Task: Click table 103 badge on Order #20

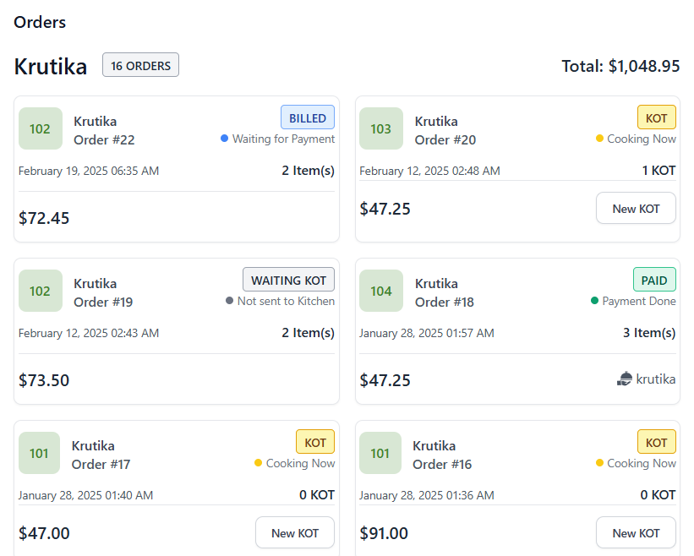Action: [x=381, y=128]
